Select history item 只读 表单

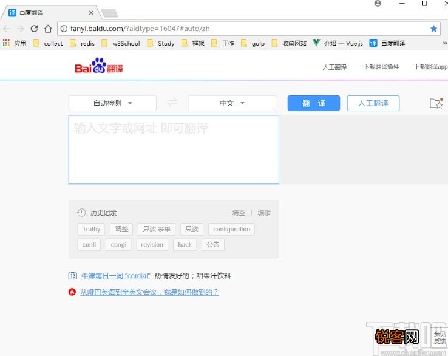click(157, 229)
